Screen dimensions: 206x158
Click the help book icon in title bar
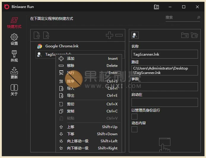click(156, 7)
